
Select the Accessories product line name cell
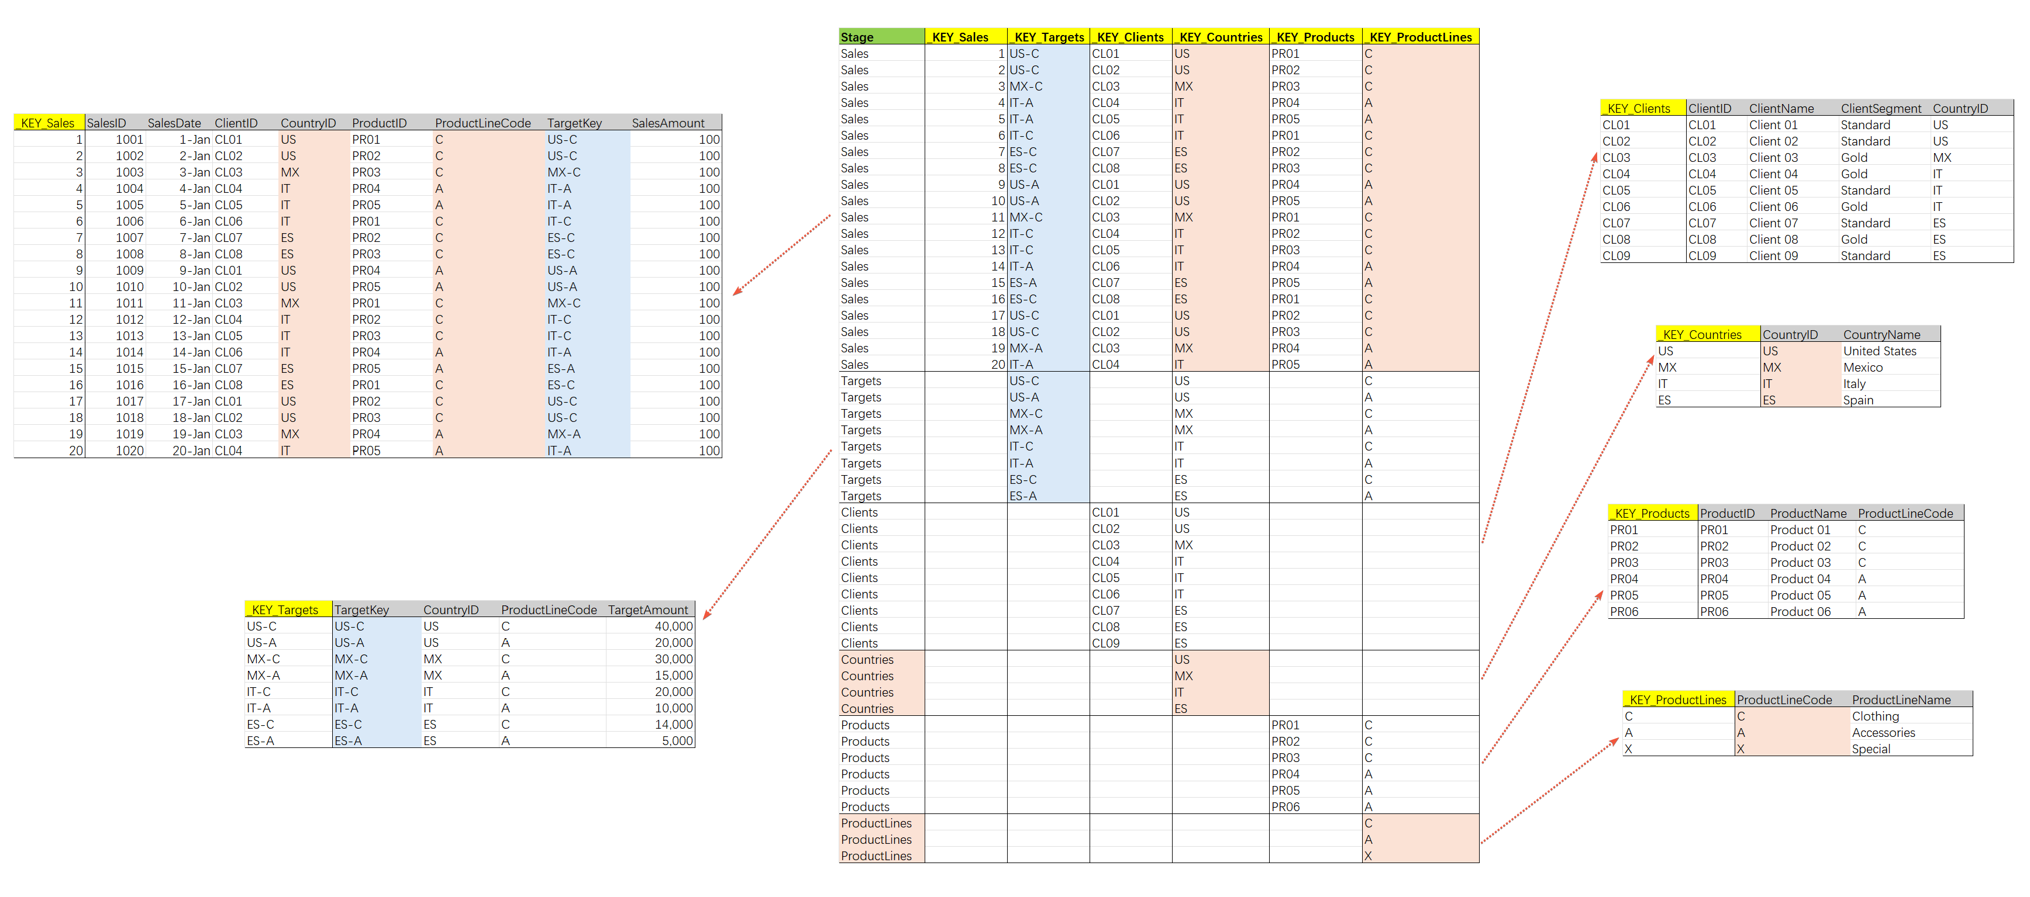click(x=1883, y=732)
